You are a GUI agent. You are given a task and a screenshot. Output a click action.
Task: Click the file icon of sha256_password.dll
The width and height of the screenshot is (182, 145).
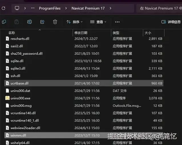tap(7, 54)
